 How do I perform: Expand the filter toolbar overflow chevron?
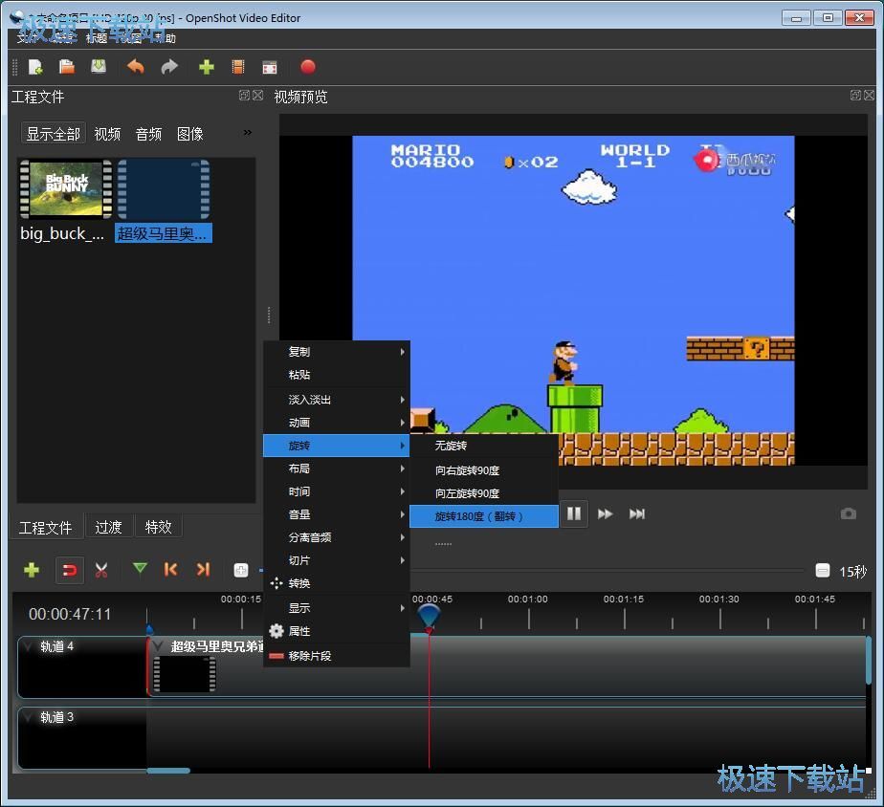(x=248, y=133)
